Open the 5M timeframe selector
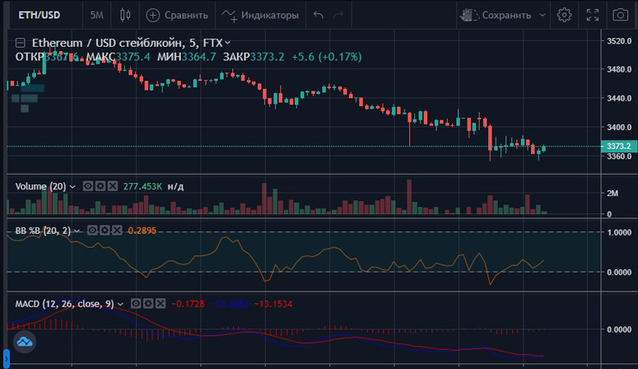The width and height of the screenshot is (638, 369). click(x=97, y=15)
